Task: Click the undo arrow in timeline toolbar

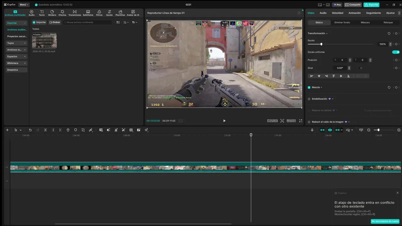Action: tap(30, 130)
